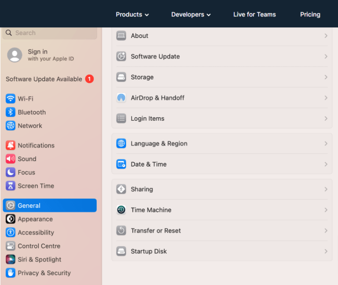Click the Accessibility icon in sidebar
The width and height of the screenshot is (338, 285).
[11, 232]
